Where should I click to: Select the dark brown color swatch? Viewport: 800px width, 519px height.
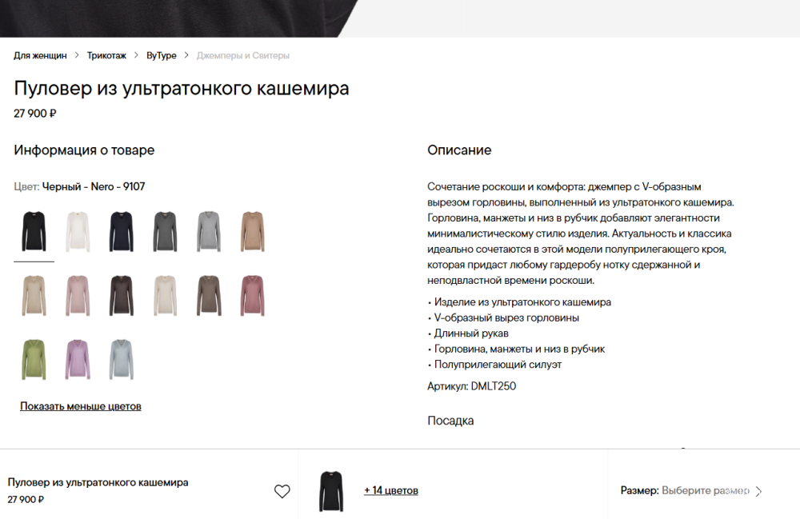pos(121,295)
